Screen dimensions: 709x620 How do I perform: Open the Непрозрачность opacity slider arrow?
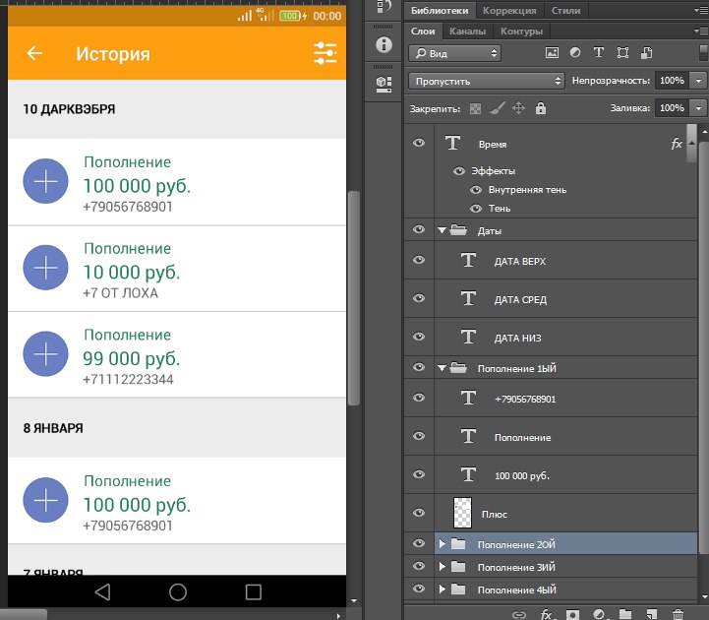(x=699, y=81)
